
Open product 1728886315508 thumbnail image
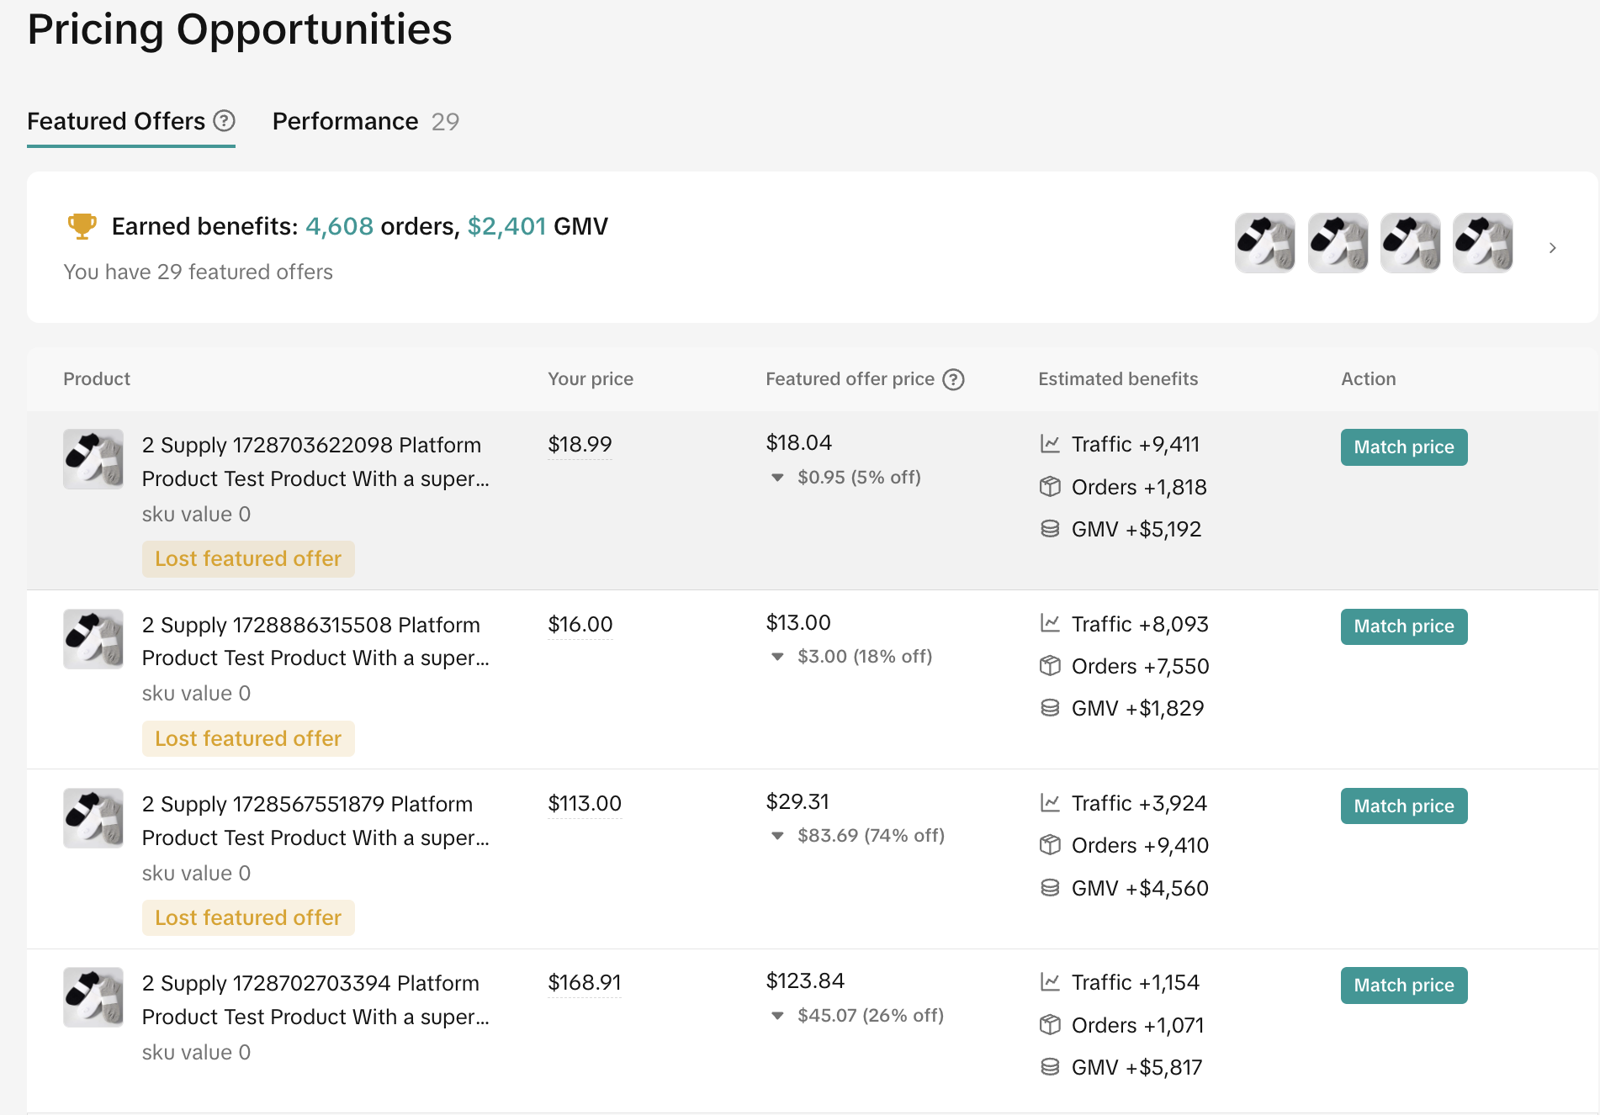click(93, 639)
